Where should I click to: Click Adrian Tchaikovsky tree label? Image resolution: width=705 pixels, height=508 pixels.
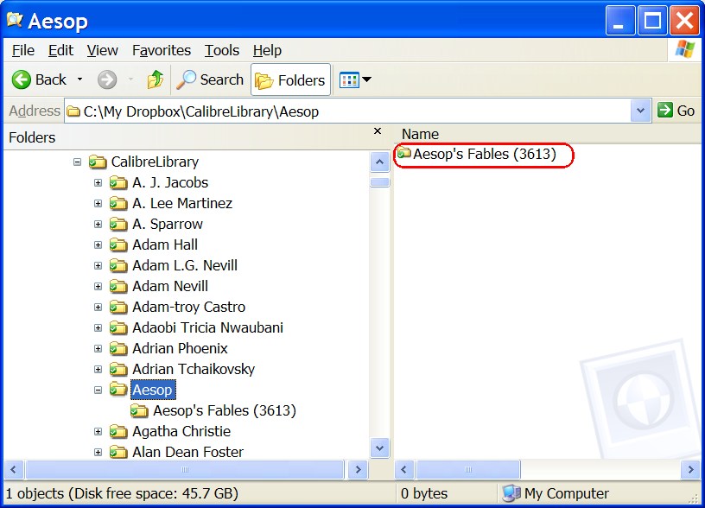(194, 369)
